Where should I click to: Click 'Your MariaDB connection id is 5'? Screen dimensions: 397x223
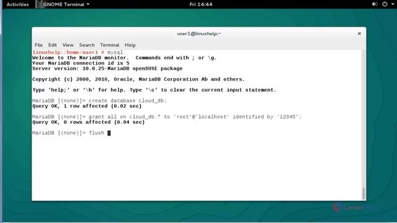(81, 63)
